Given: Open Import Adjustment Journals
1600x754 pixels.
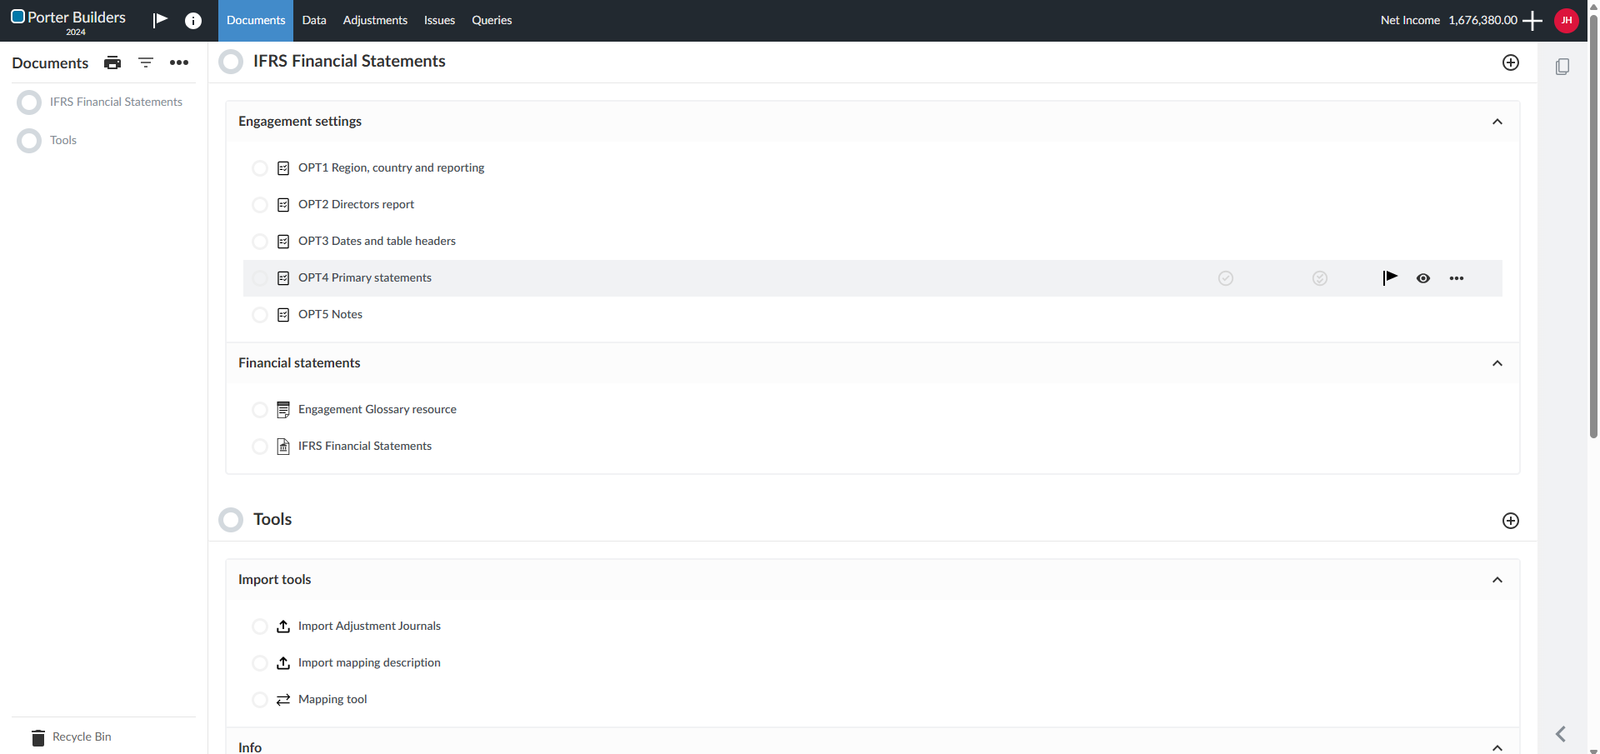Looking at the screenshot, I should point(369,627).
